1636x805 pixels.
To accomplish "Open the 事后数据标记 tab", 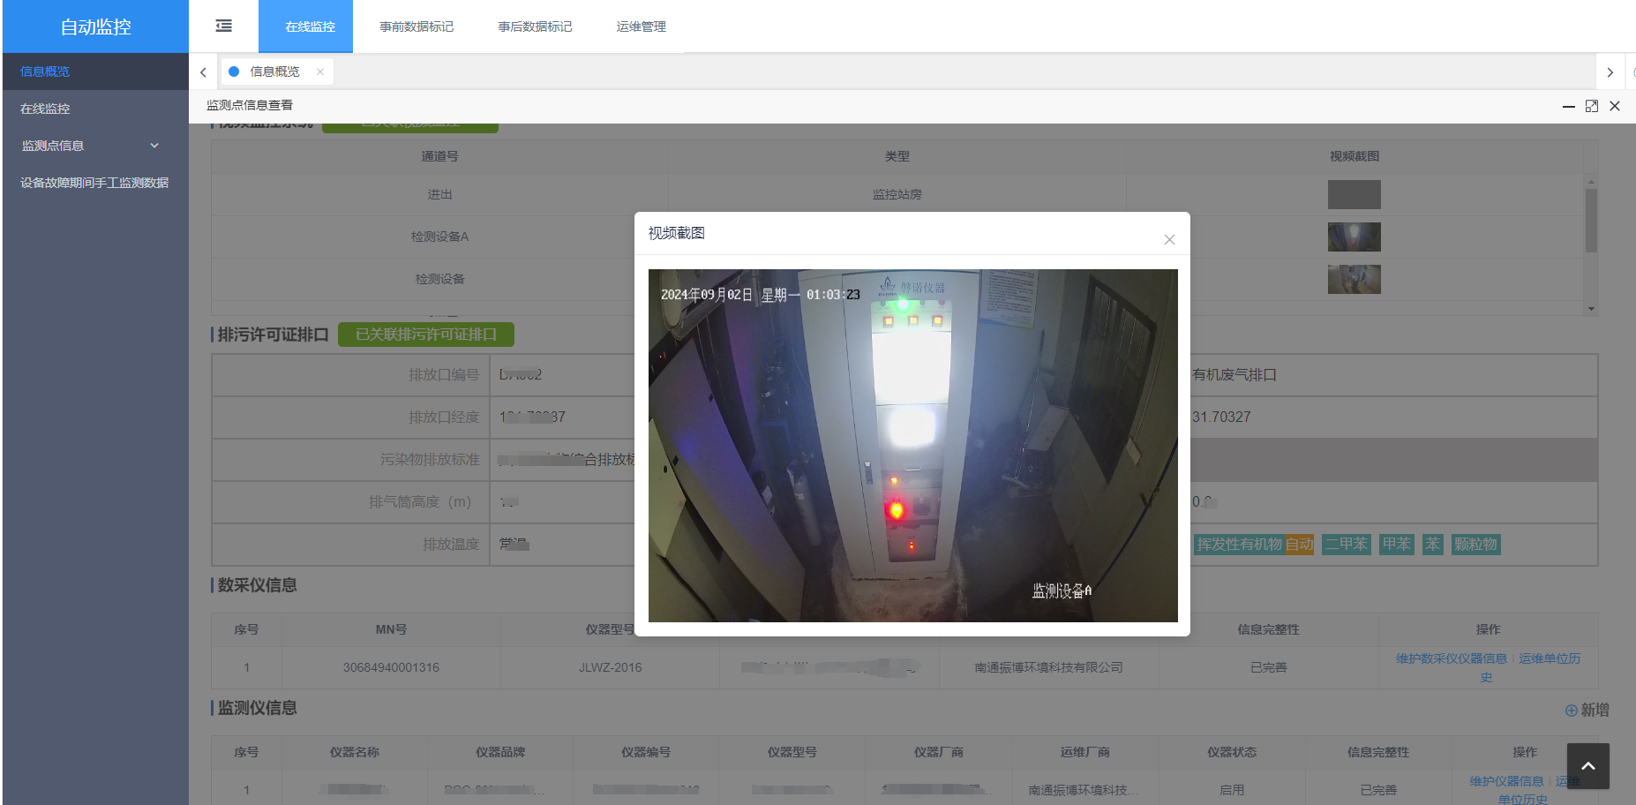I will pyautogui.click(x=535, y=26).
